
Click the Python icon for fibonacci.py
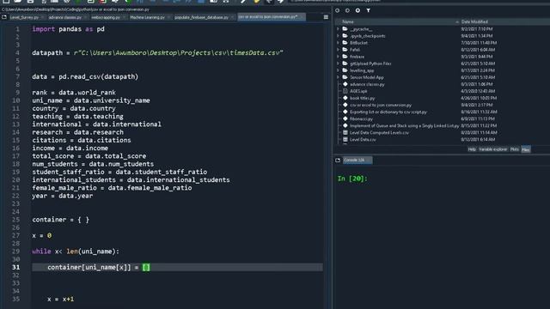coord(345,118)
